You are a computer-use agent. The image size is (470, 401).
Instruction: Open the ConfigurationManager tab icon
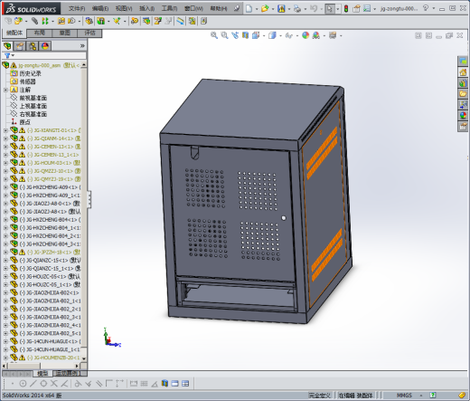coord(33,46)
